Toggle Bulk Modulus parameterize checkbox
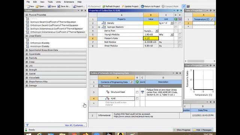Image resolution: width=240 pixels, height=135 pixels. pyautogui.click(x=180, y=42)
